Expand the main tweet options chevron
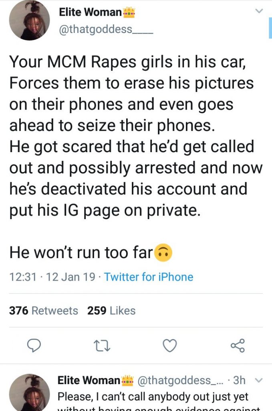The width and height of the screenshot is (272, 411). click(259, 11)
